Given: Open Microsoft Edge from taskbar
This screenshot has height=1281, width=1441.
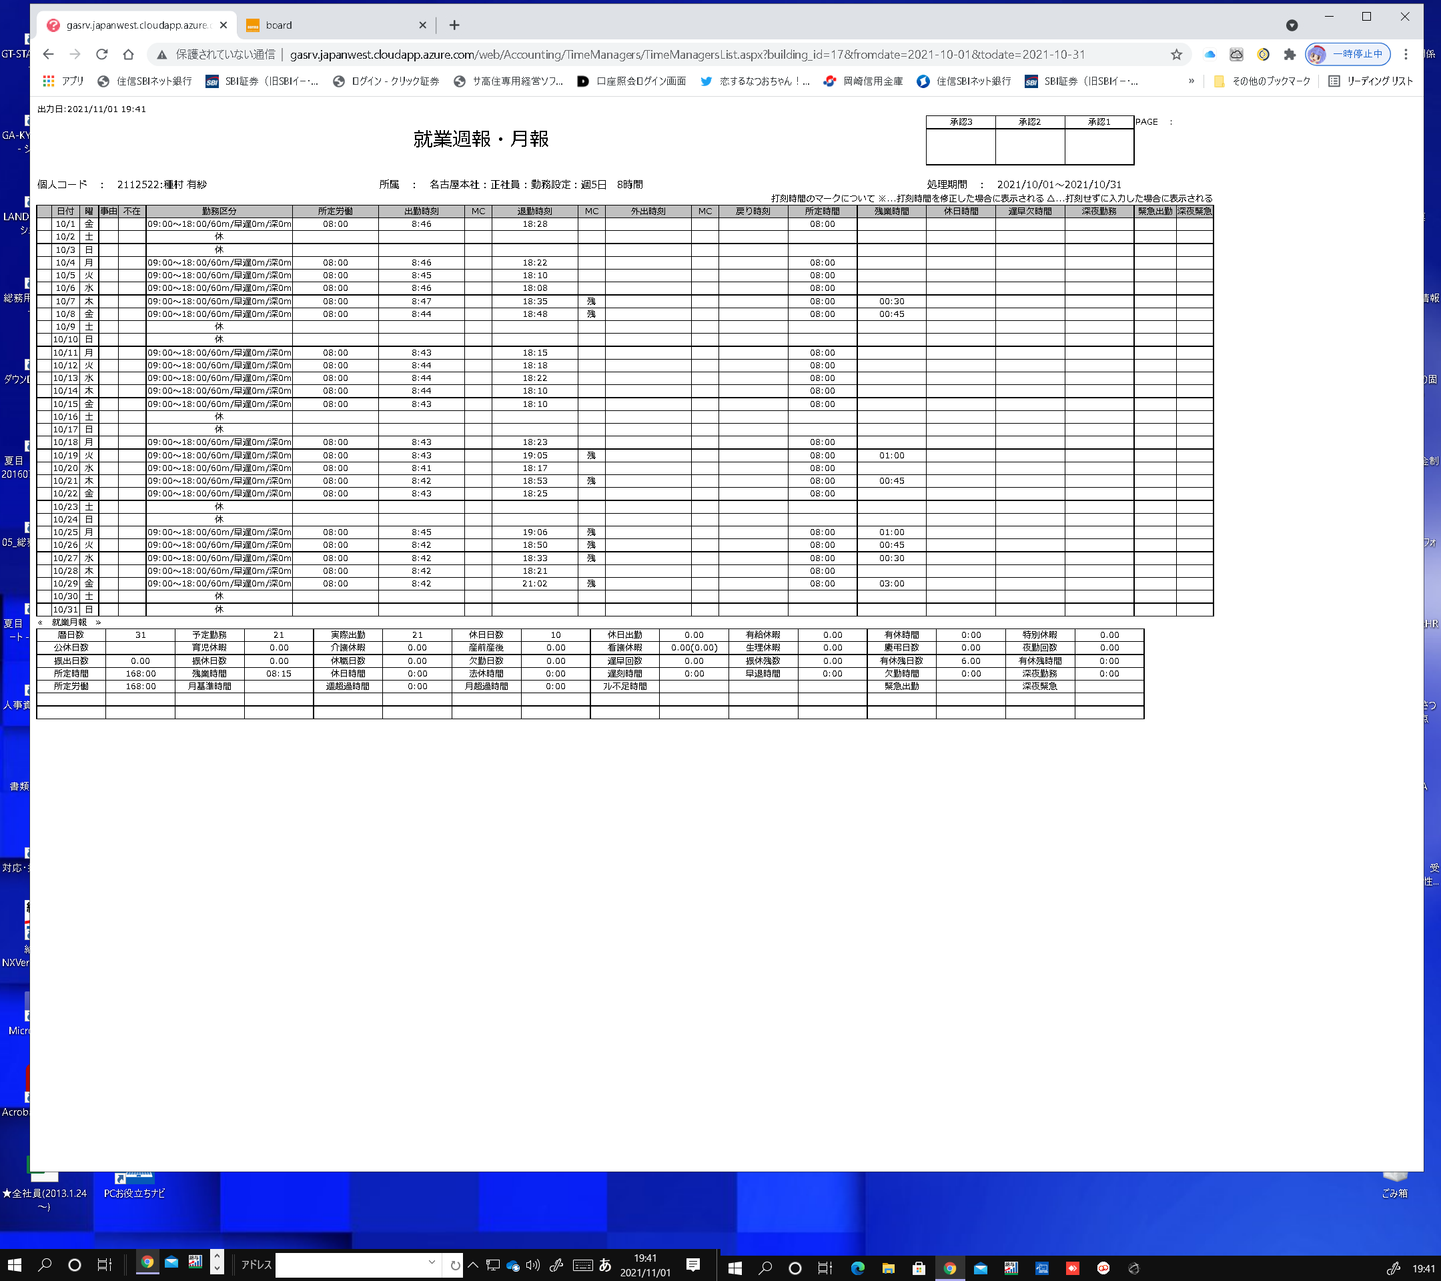Looking at the screenshot, I should (x=857, y=1268).
